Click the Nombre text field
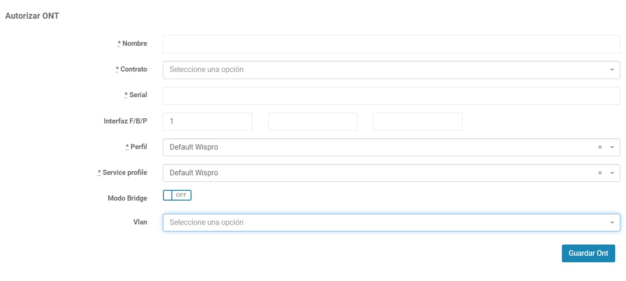626x281 pixels. (x=391, y=44)
